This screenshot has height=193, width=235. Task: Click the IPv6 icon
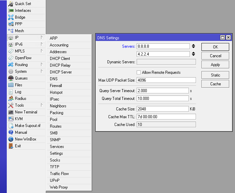11,44
